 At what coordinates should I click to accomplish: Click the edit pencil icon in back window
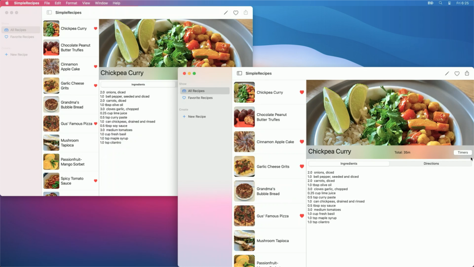point(226,12)
